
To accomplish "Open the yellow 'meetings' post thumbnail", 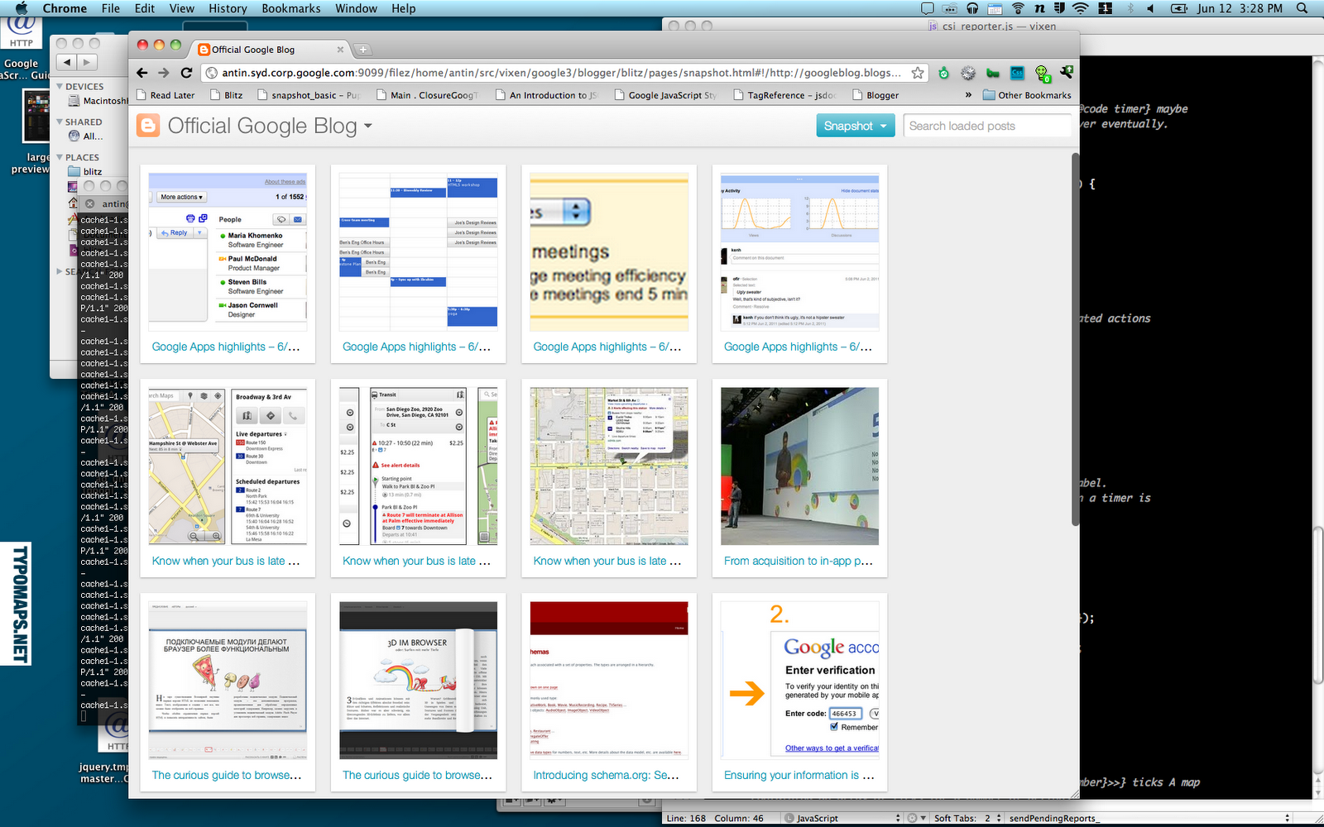I will [x=609, y=252].
